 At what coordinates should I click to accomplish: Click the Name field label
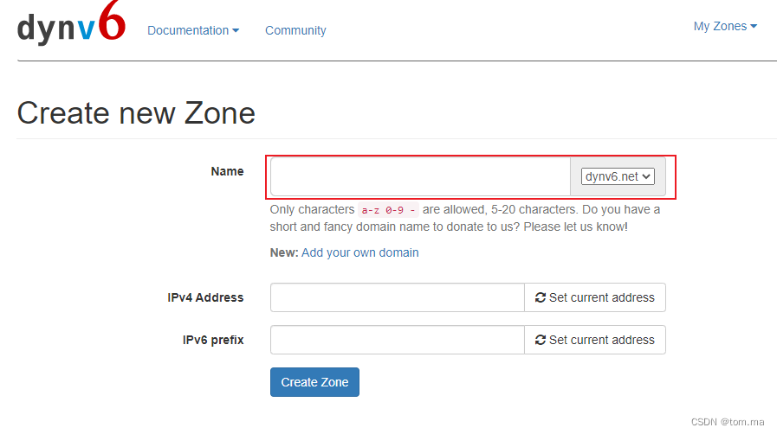[227, 171]
